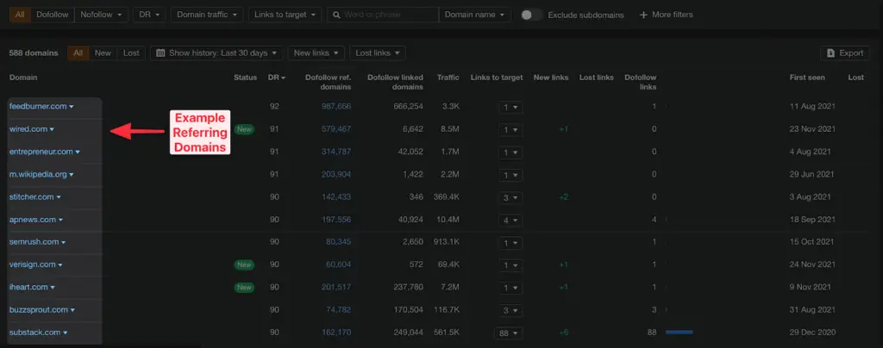Click the plus icon beside More filters
Screen dimensions: 883x348
coord(643,15)
